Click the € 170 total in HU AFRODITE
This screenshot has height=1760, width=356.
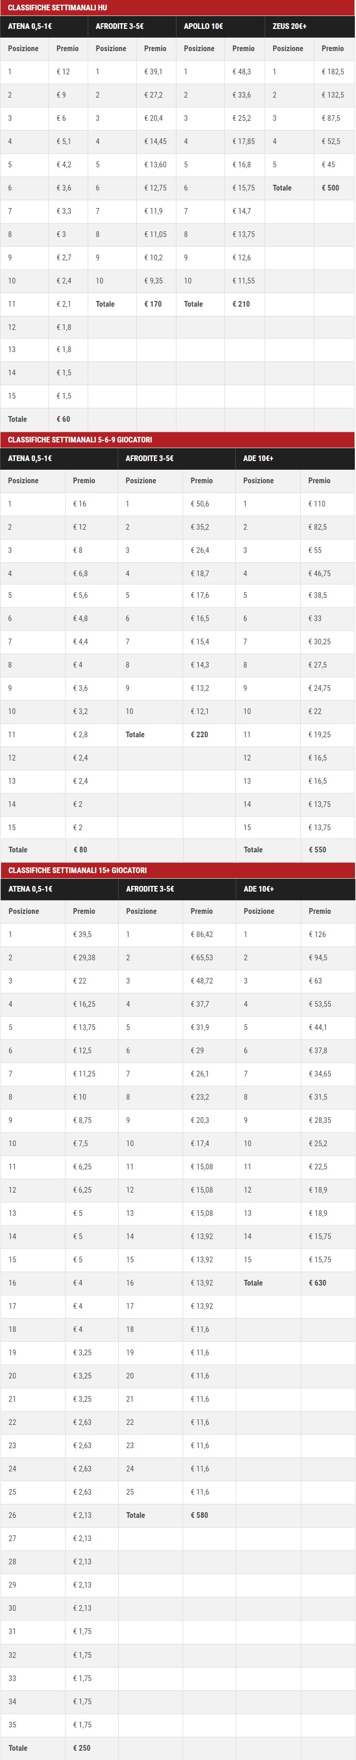pos(153,304)
